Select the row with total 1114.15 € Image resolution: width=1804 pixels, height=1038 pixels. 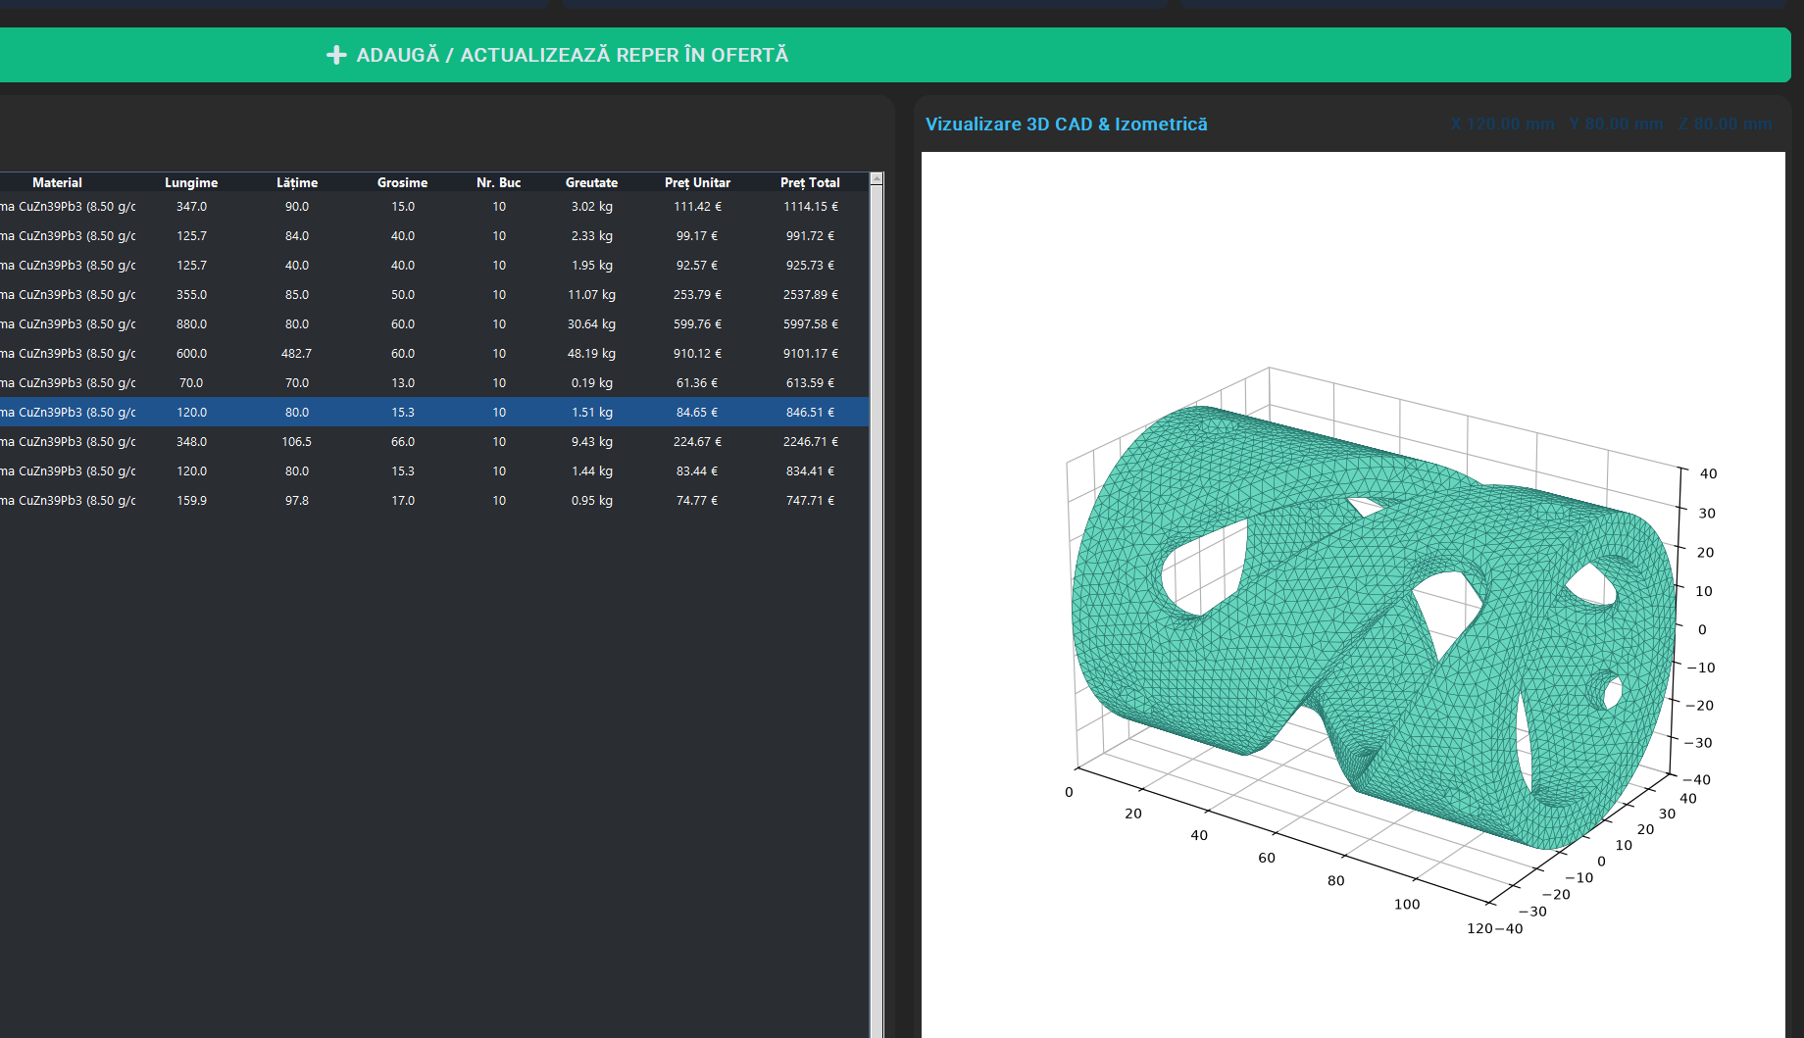pos(434,207)
